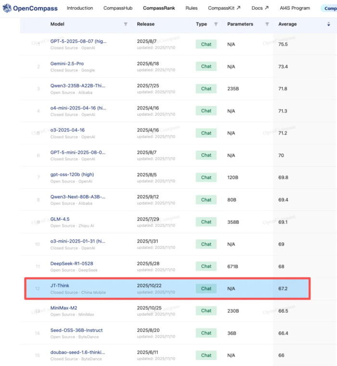
Task: Click the Chat tag for DeepSeek-R1-0528
Action: tap(206, 266)
